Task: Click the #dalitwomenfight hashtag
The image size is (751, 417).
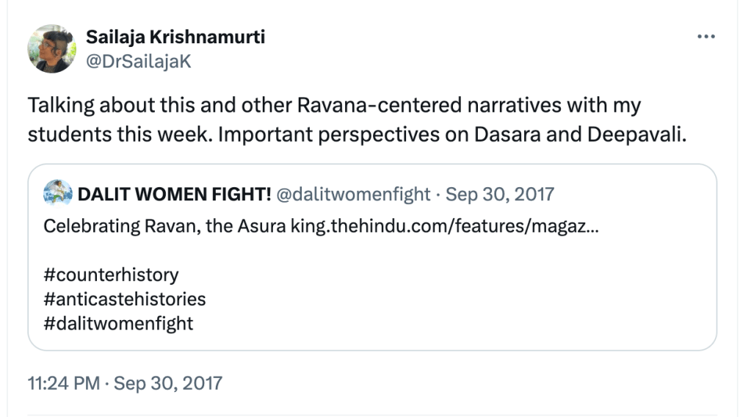Action: (x=118, y=323)
